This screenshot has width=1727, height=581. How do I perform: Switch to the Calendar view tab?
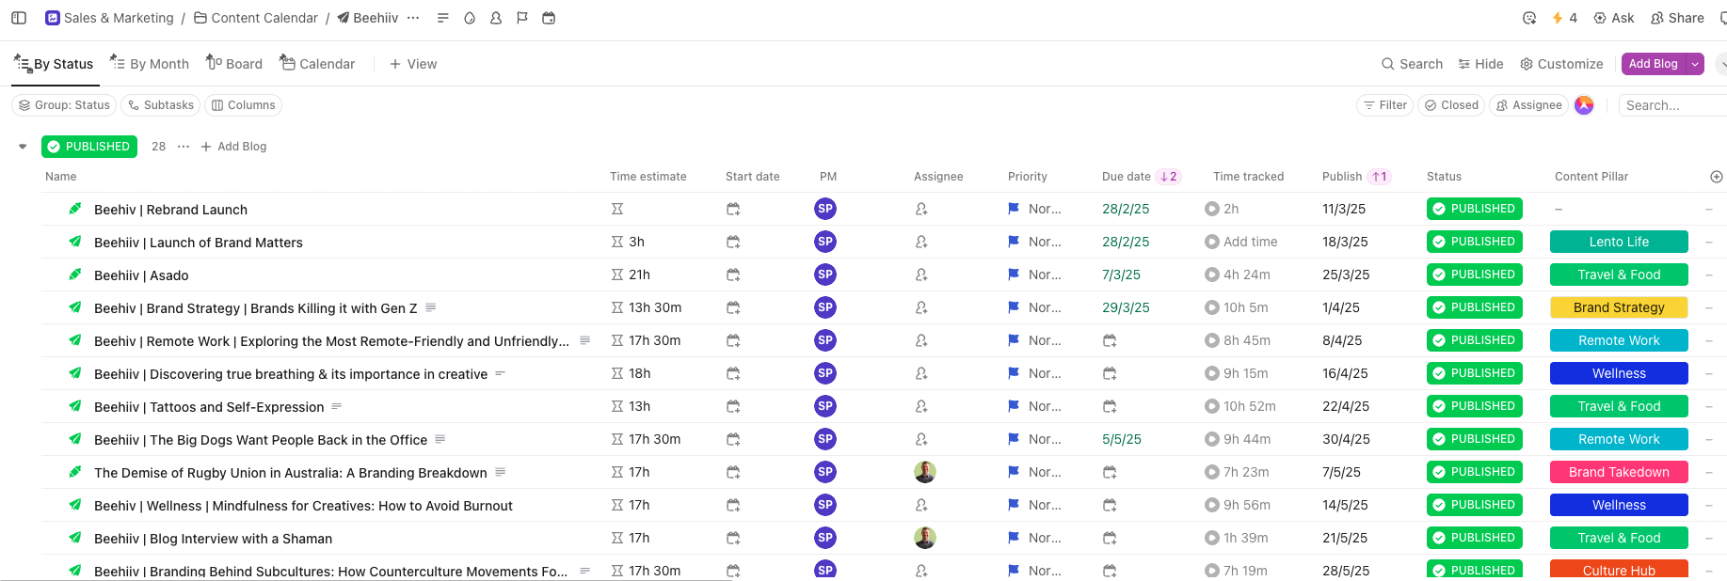click(317, 64)
